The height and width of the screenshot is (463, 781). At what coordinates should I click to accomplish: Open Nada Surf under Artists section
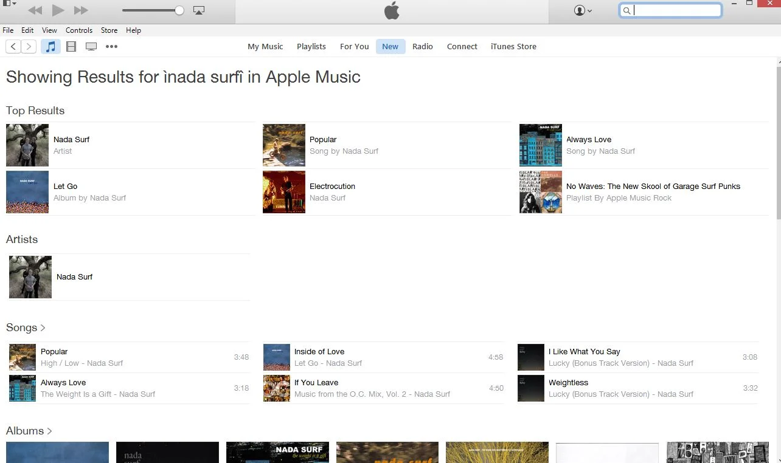(74, 277)
